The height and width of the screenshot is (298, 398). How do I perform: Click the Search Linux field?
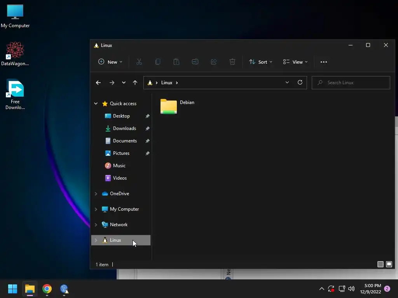[351, 83]
